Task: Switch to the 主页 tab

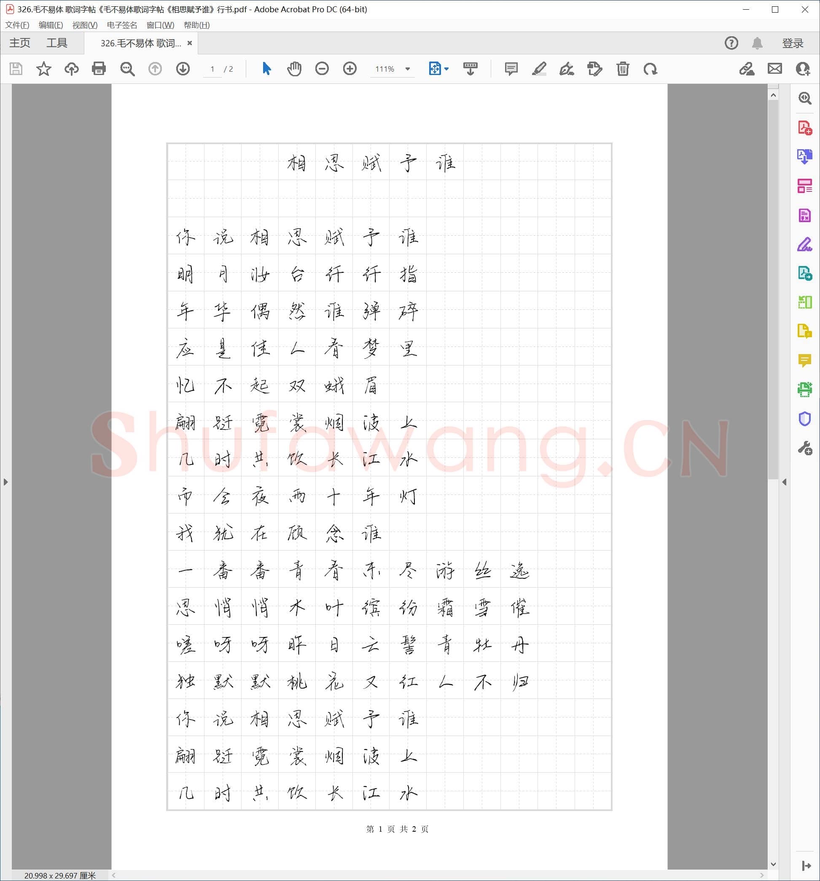Action: (19, 43)
